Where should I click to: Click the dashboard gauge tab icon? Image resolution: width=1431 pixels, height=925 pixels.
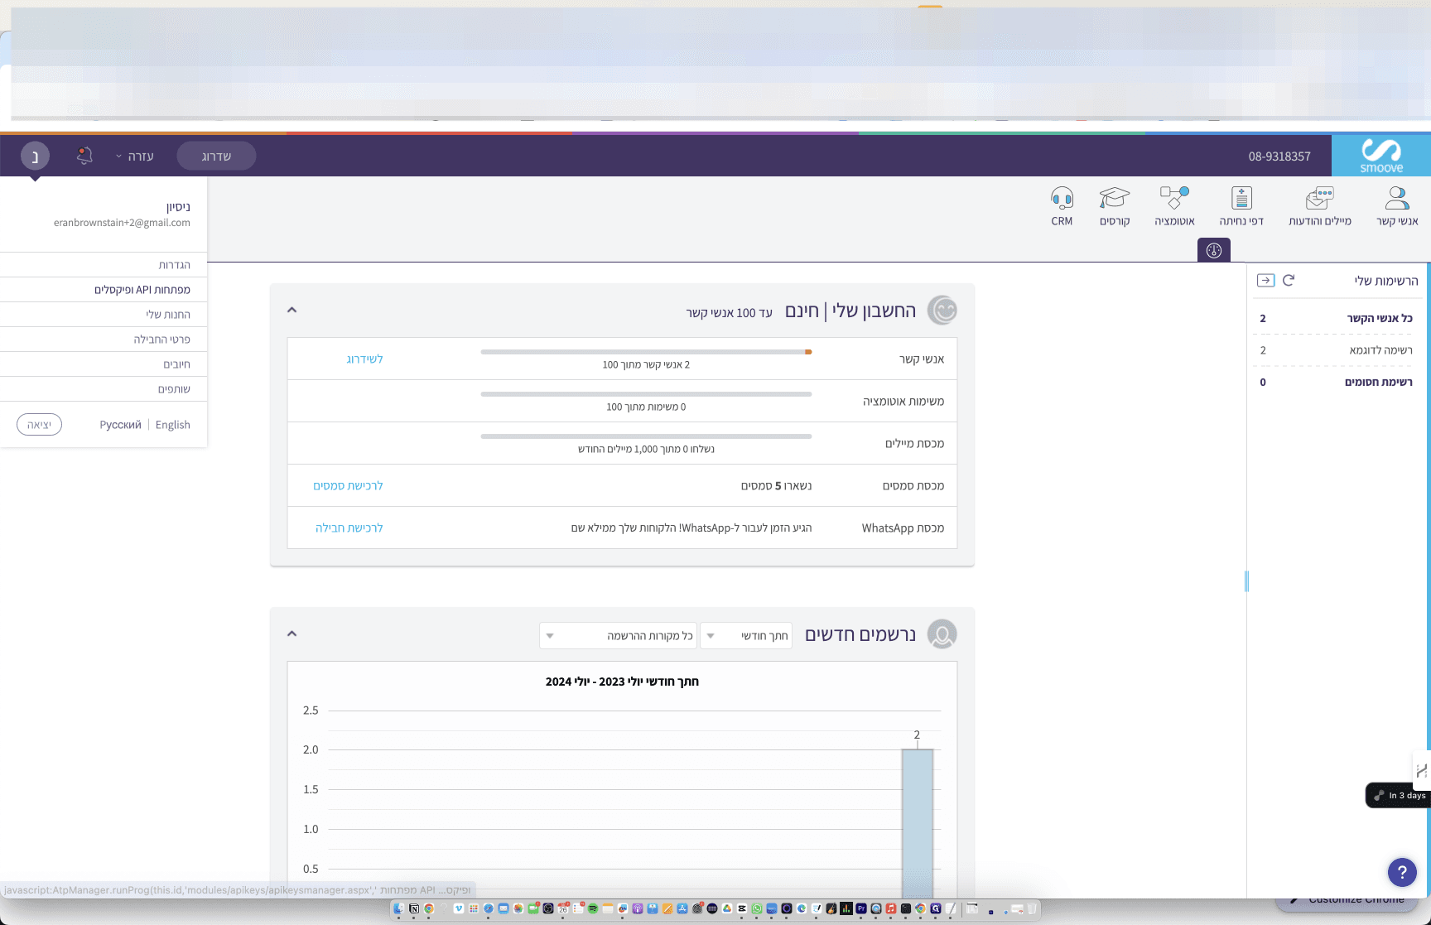click(1214, 250)
